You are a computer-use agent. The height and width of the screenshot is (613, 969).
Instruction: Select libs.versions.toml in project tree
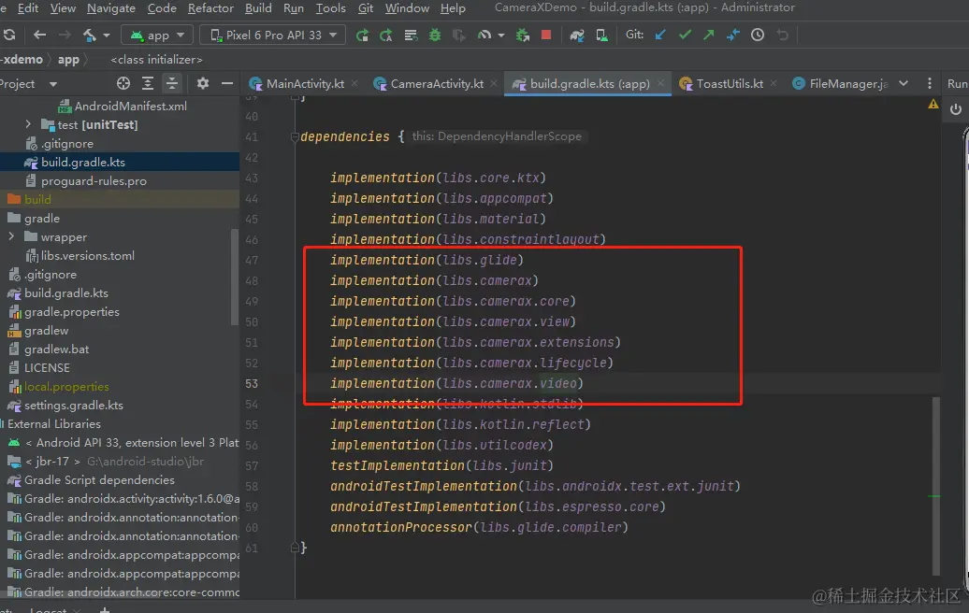coord(87,256)
